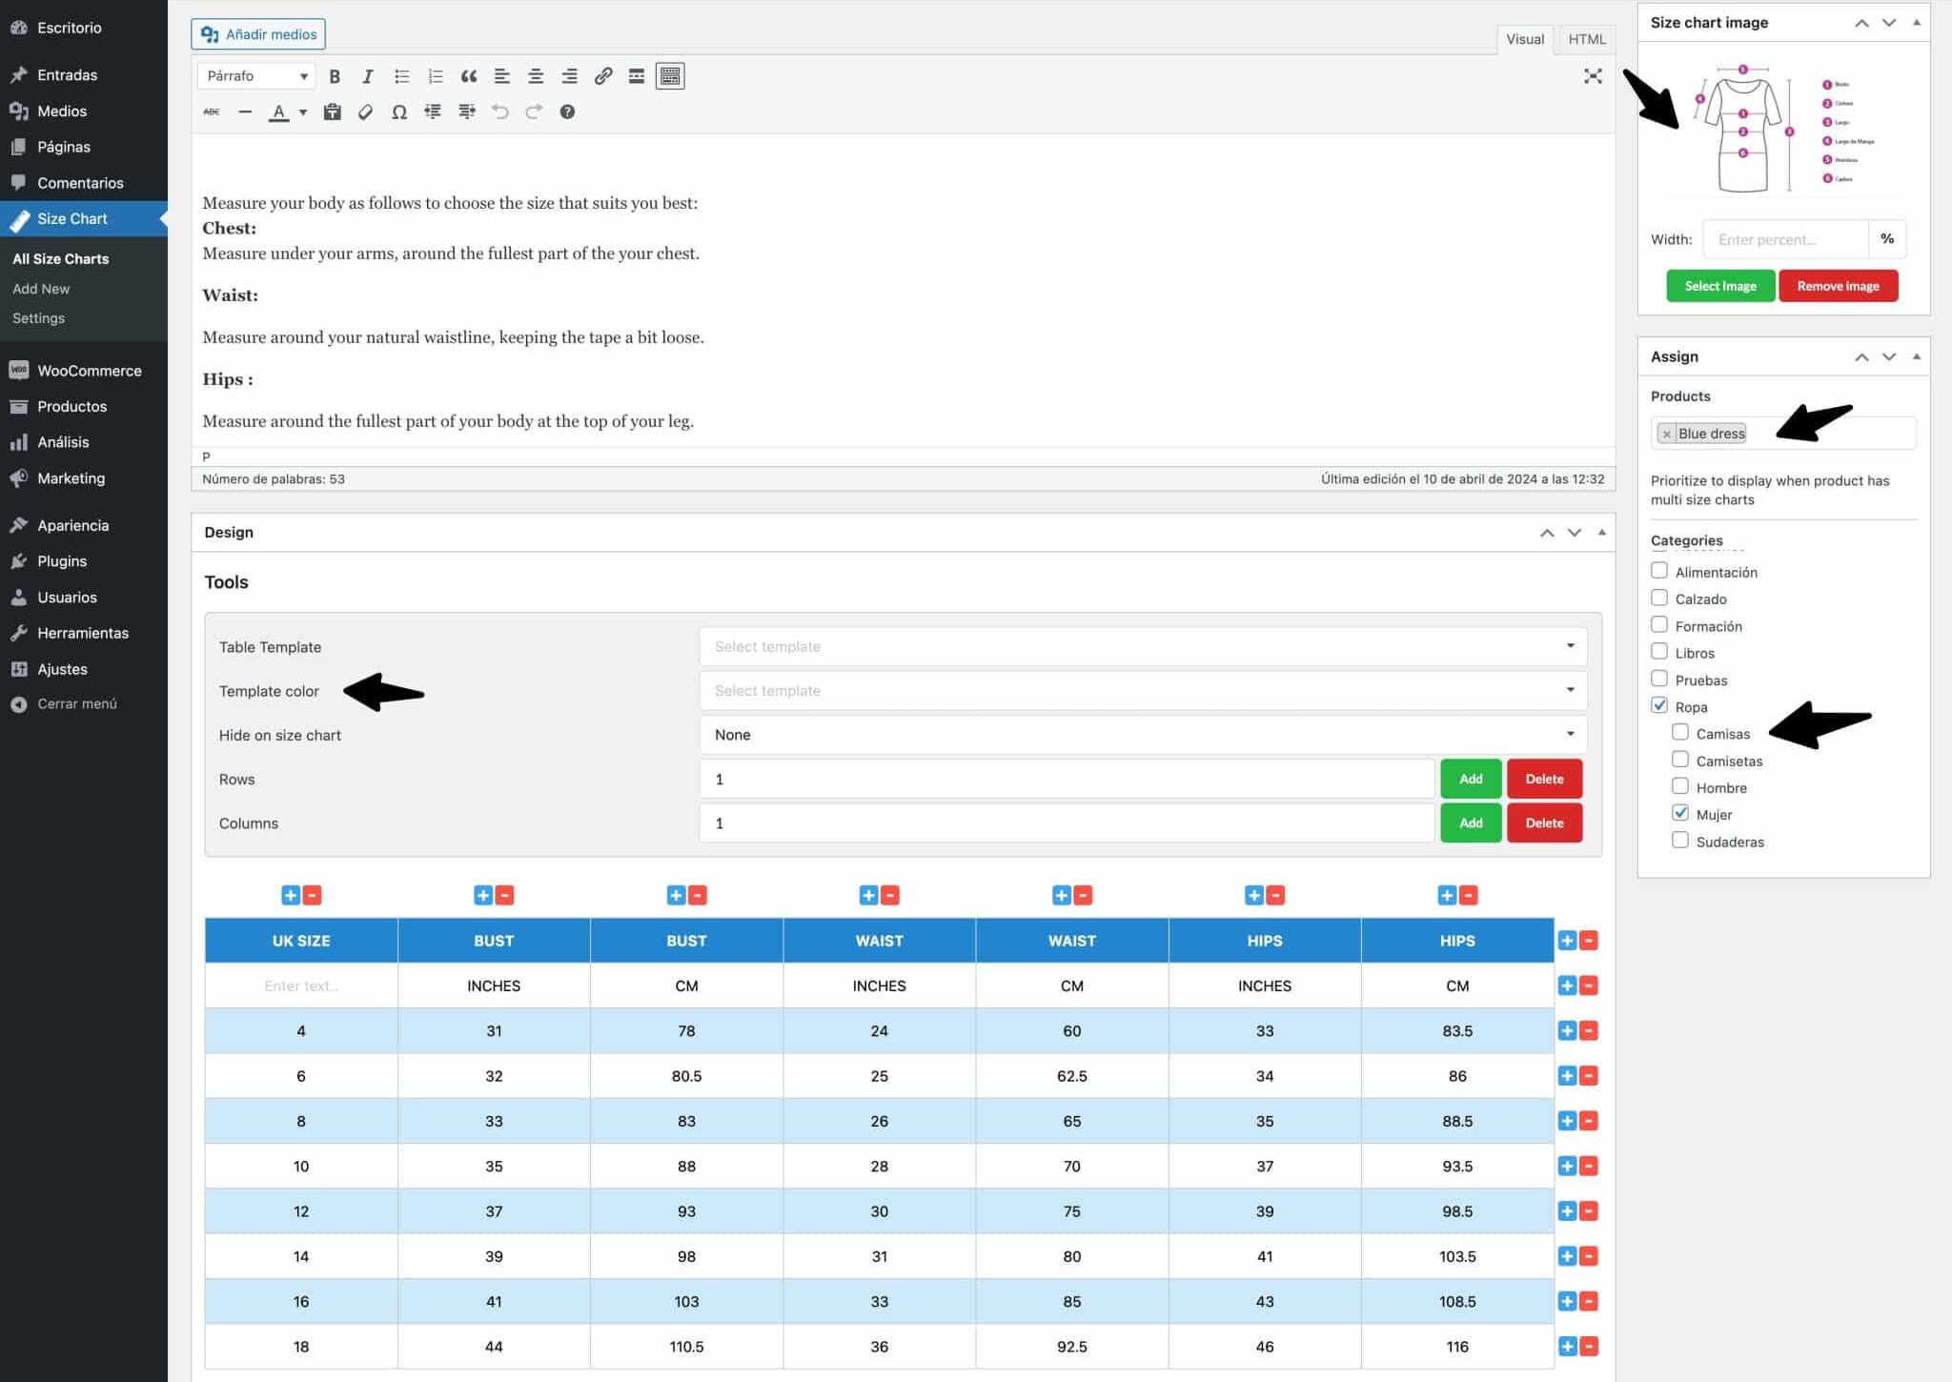Image resolution: width=1952 pixels, height=1382 pixels.
Task: Click the fullscreen distraction-free icon
Action: coord(1593,76)
